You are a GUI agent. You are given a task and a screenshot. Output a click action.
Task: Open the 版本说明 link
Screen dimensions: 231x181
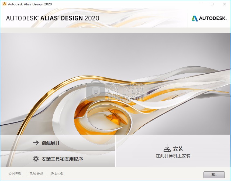57,174
